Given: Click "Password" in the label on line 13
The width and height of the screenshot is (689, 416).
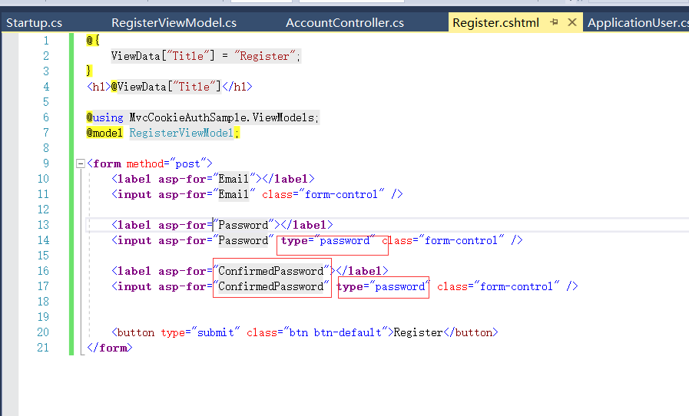Looking at the screenshot, I should click(243, 226).
